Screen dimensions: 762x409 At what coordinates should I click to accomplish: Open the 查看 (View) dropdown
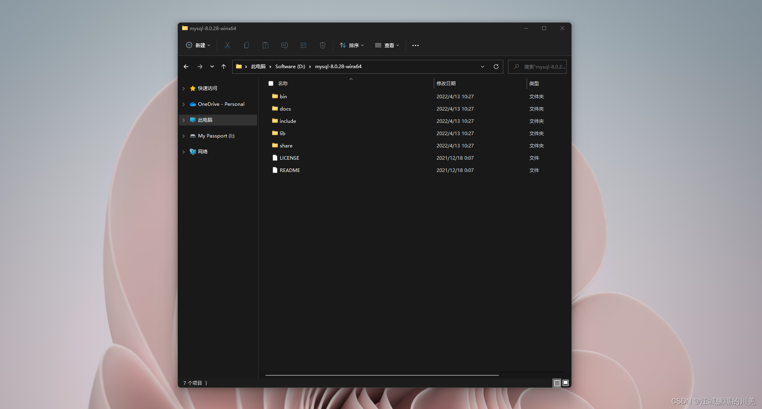click(x=387, y=45)
